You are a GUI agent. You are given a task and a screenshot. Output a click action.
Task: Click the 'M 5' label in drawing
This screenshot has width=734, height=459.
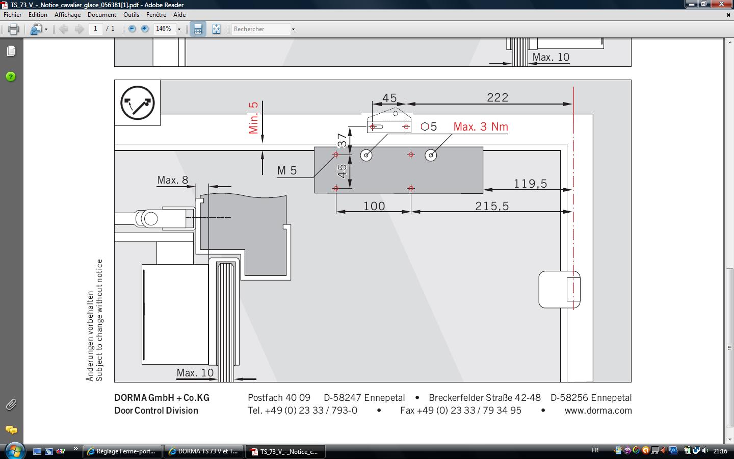point(287,170)
